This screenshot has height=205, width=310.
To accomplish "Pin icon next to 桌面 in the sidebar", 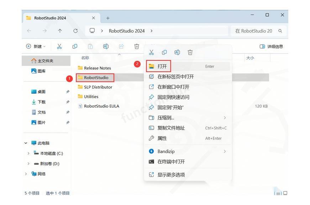I will click(x=68, y=92).
